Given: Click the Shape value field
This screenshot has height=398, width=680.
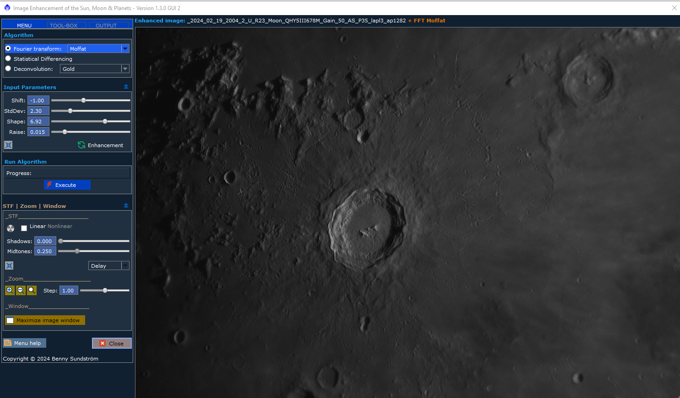Looking at the screenshot, I should tap(38, 121).
